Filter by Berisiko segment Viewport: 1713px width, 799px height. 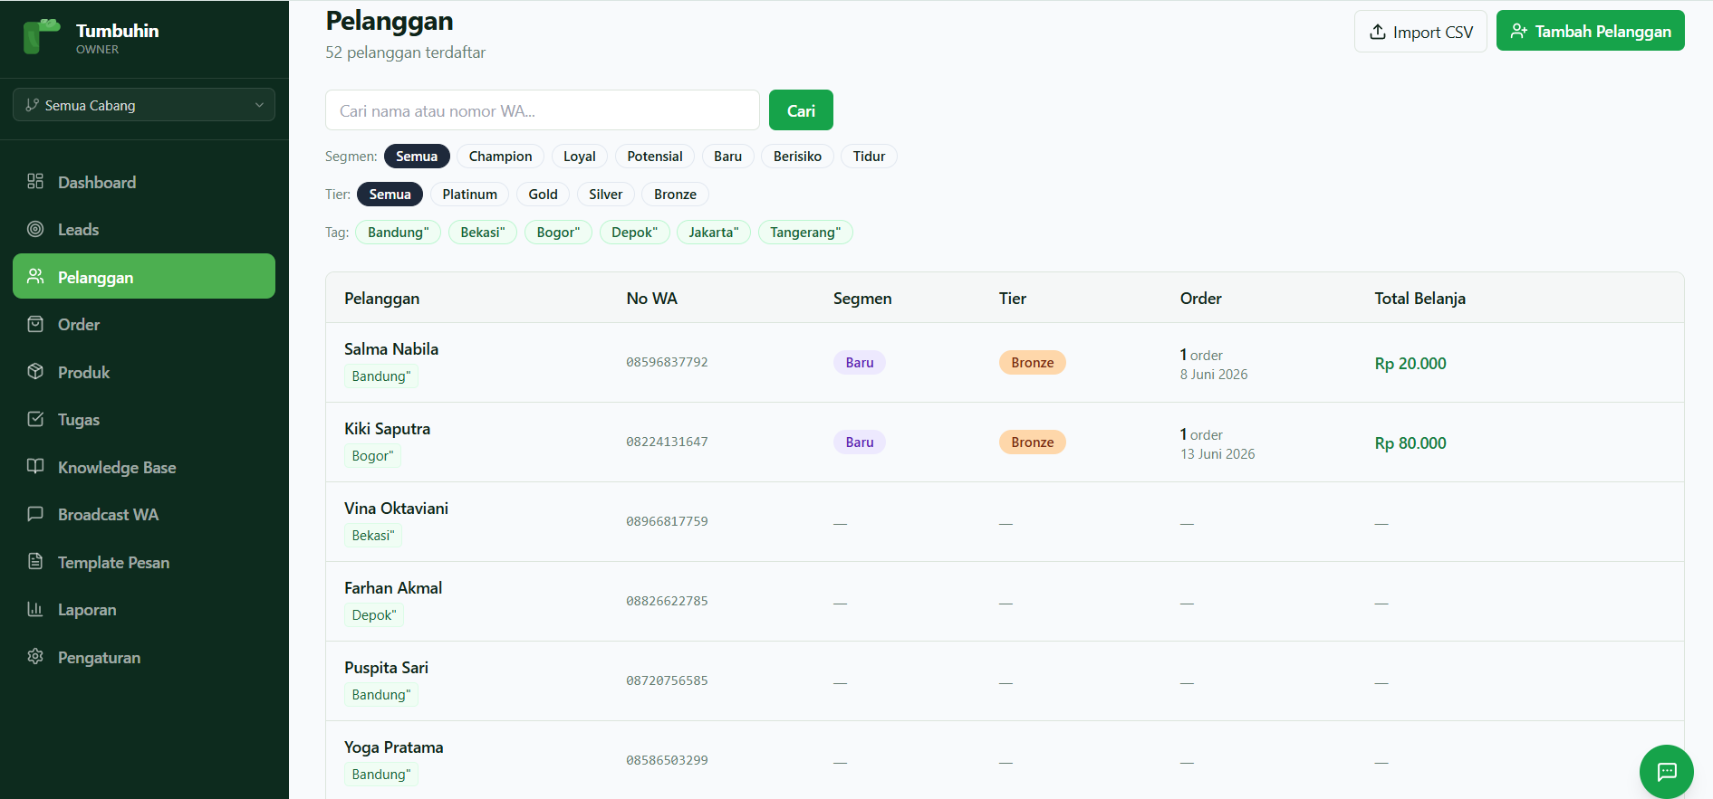point(797,157)
